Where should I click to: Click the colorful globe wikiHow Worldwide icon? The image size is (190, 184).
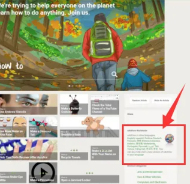coord(169,138)
